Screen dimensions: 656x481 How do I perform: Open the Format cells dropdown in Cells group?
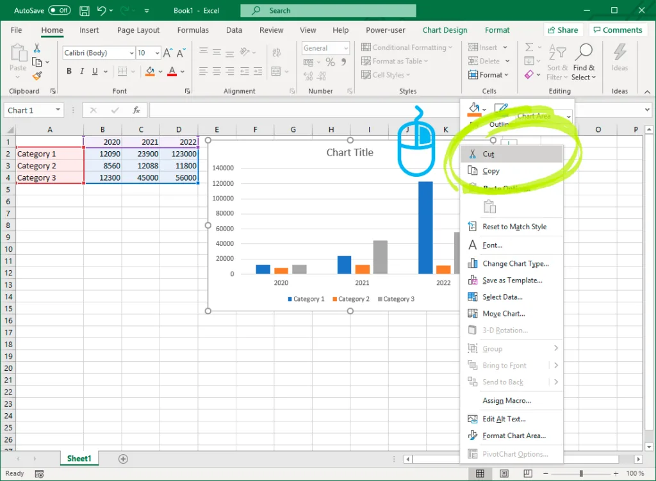pyautogui.click(x=488, y=75)
